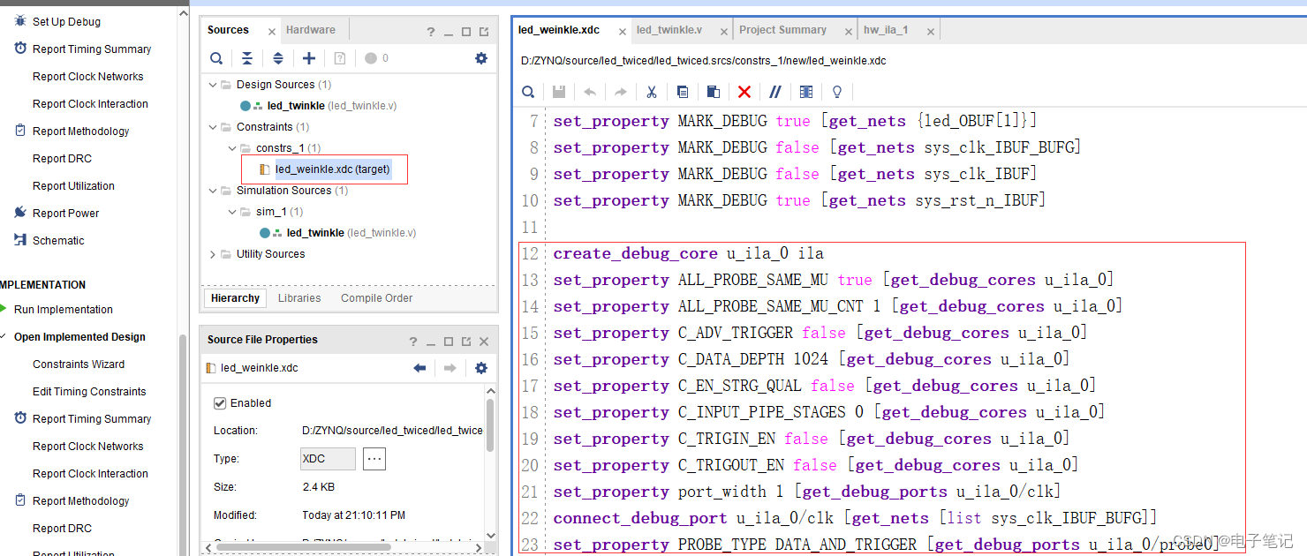
Task: Minimize the Sources panel
Action: [x=450, y=32]
